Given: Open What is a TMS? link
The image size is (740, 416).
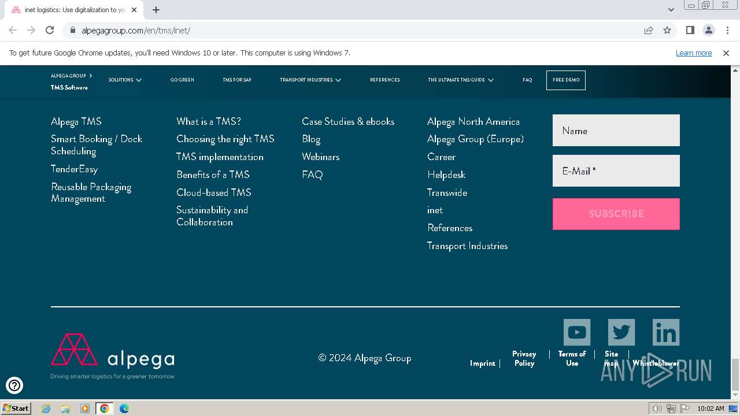Looking at the screenshot, I should [209, 121].
